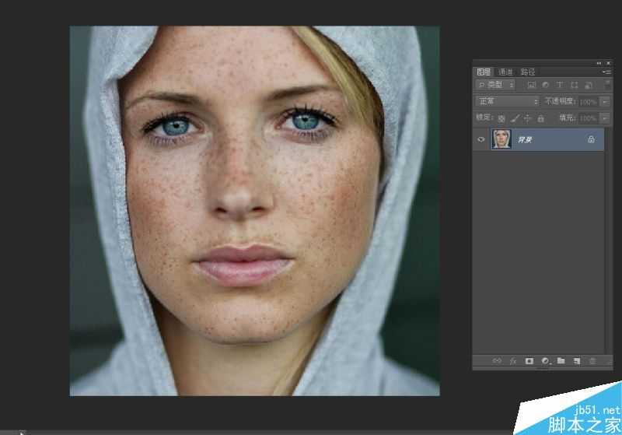The height and width of the screenshot is (435, 622).
Task: Hide the 背景 layer with eye icon
Action: point(481,139)
